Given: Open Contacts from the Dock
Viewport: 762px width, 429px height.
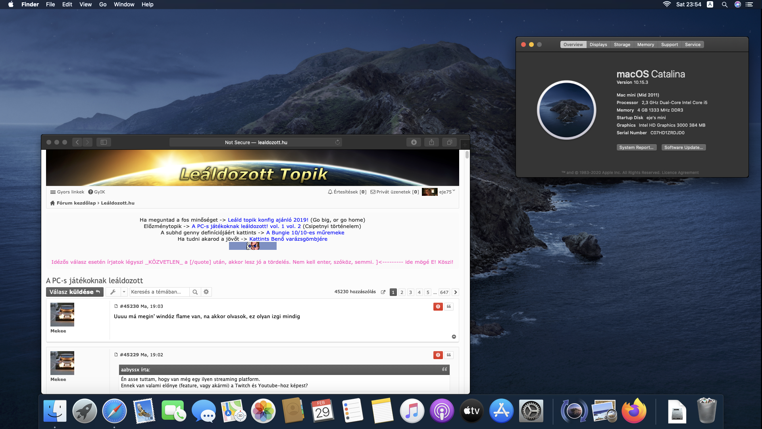Looking at the screenshot, I should tap(293, 411).
